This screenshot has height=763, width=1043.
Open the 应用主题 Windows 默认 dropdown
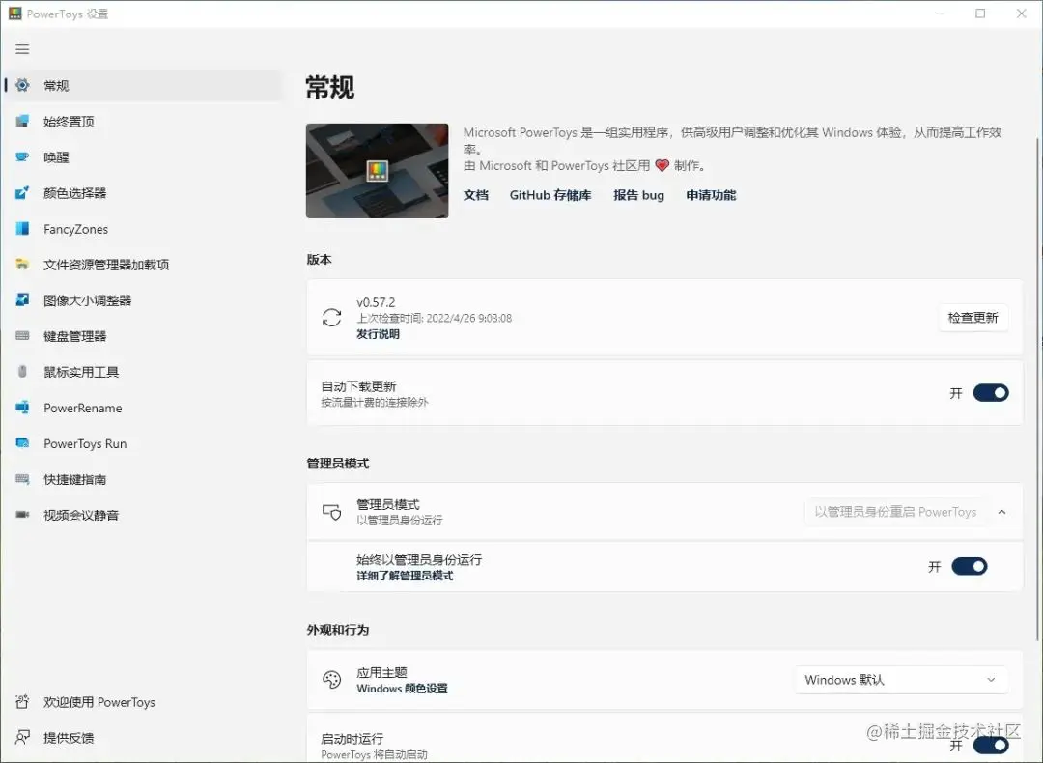point(901,680)
